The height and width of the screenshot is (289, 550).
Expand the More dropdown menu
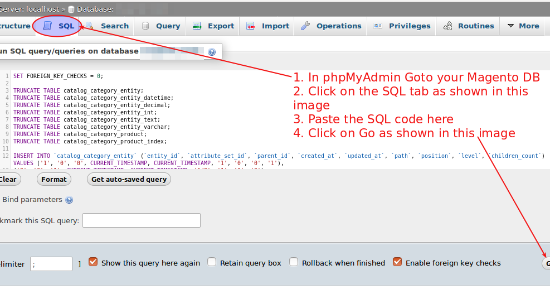coord(523,26)
